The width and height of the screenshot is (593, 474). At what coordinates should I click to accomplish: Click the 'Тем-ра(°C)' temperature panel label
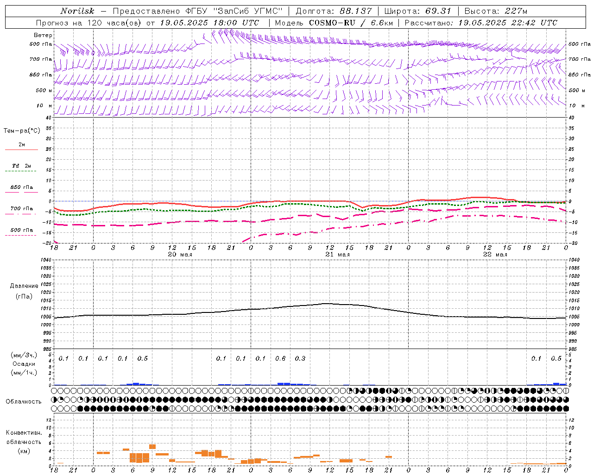click(x=22, y=131)
